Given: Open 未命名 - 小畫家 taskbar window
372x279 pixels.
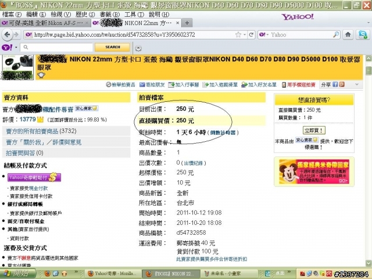Looking at the screenshot, I should click(229, 274).
